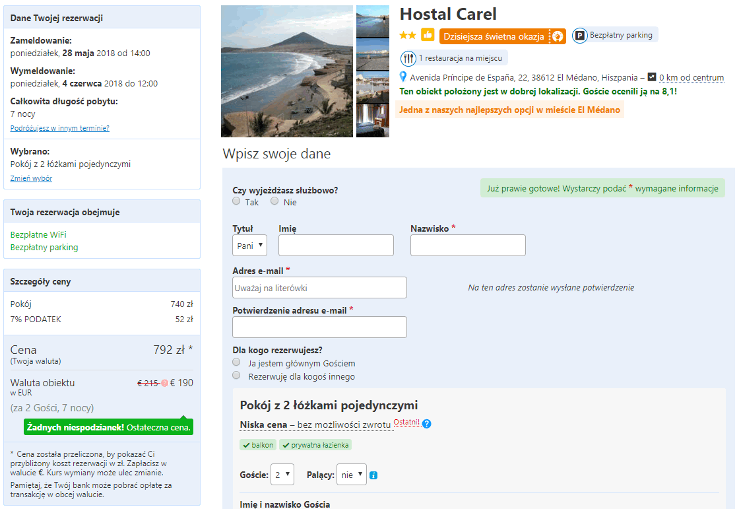Click 0 km od centrum link
Viewport: 739px width, 509px height.
coord(691,77)
